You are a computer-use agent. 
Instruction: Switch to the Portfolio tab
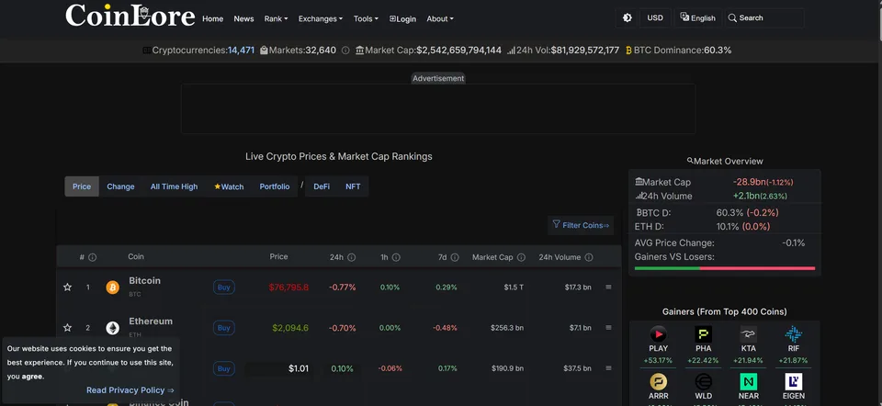pos(275,186)
